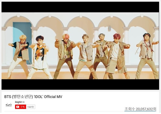Click the center dancer in the video
Image resolution: width=161 pixels, height=114 pixels.
[x=85, y=56]
